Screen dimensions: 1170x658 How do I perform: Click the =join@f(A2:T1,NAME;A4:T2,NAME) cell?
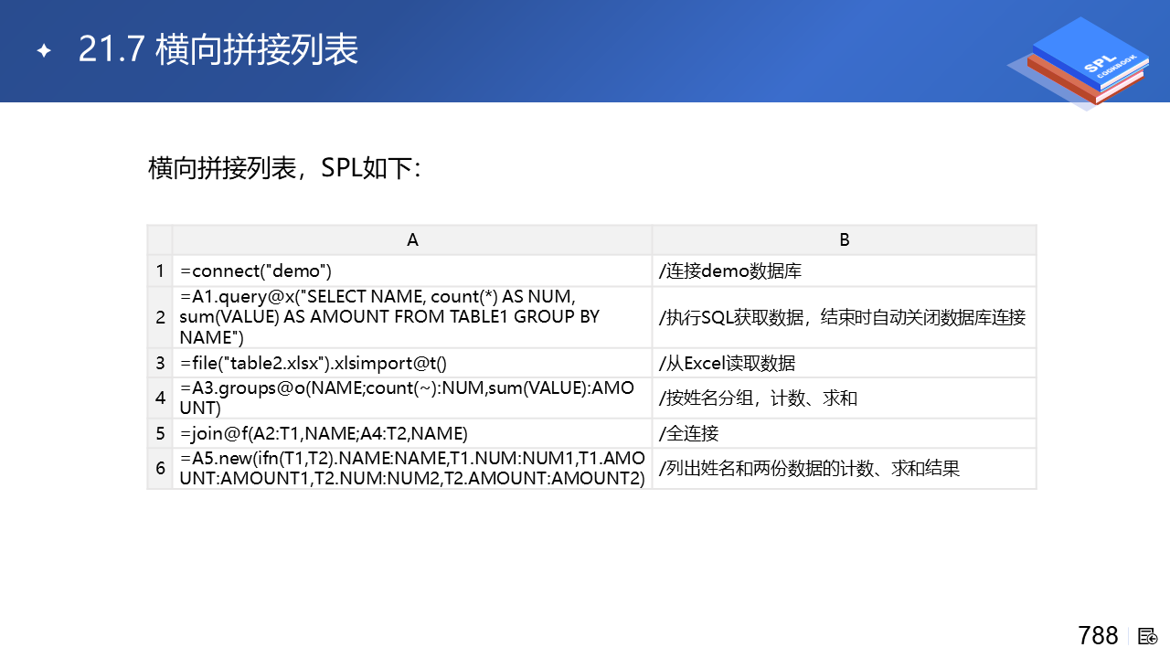pos(412,433)
